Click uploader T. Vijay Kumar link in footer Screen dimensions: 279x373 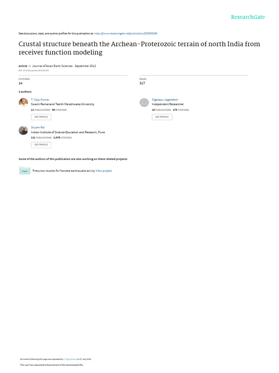(70, 359)
